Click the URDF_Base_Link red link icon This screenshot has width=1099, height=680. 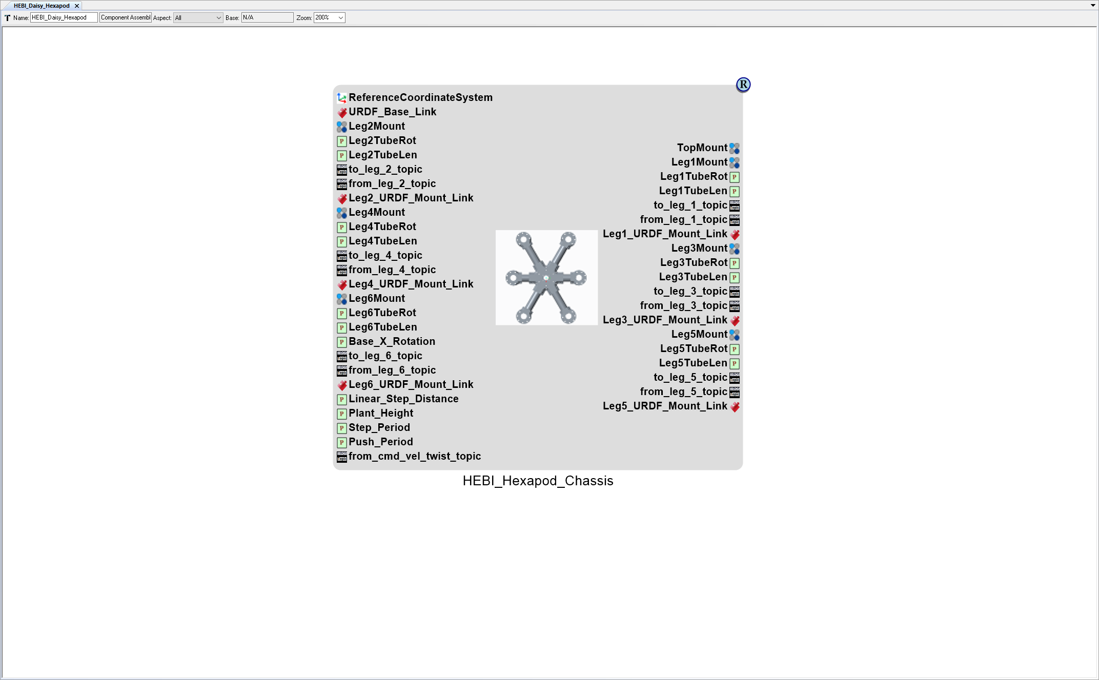coord(342,112)
